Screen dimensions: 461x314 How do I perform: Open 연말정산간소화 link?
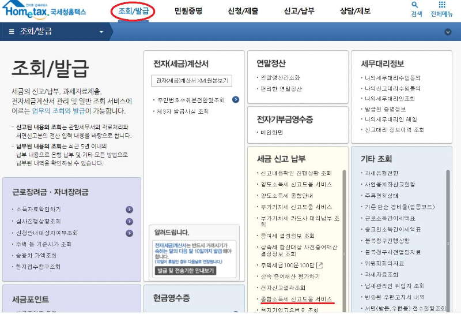pos(280,78)
